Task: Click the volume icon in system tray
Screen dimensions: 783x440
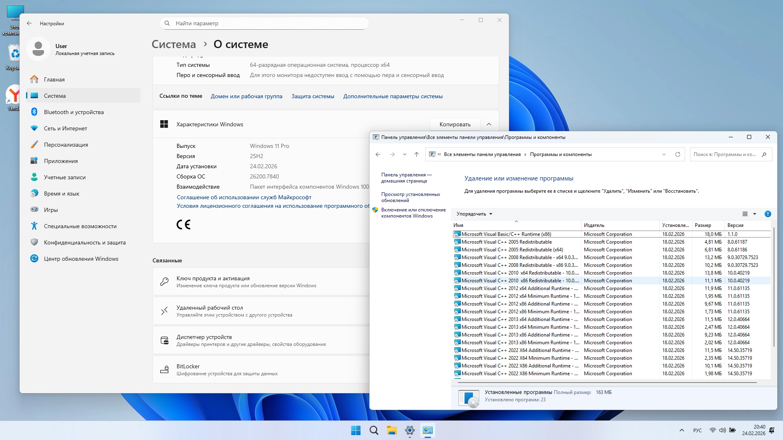Action: tap(722, 430)
